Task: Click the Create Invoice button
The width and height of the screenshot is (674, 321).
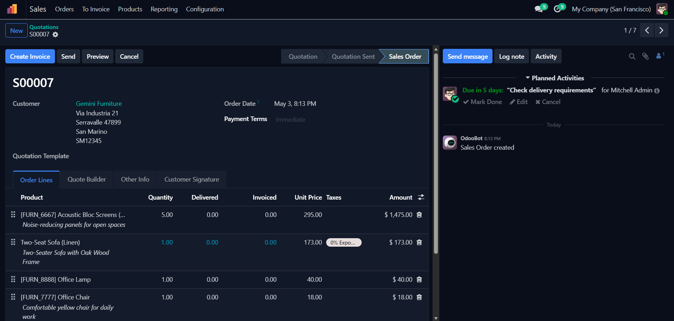Action: tap(30, 56)
